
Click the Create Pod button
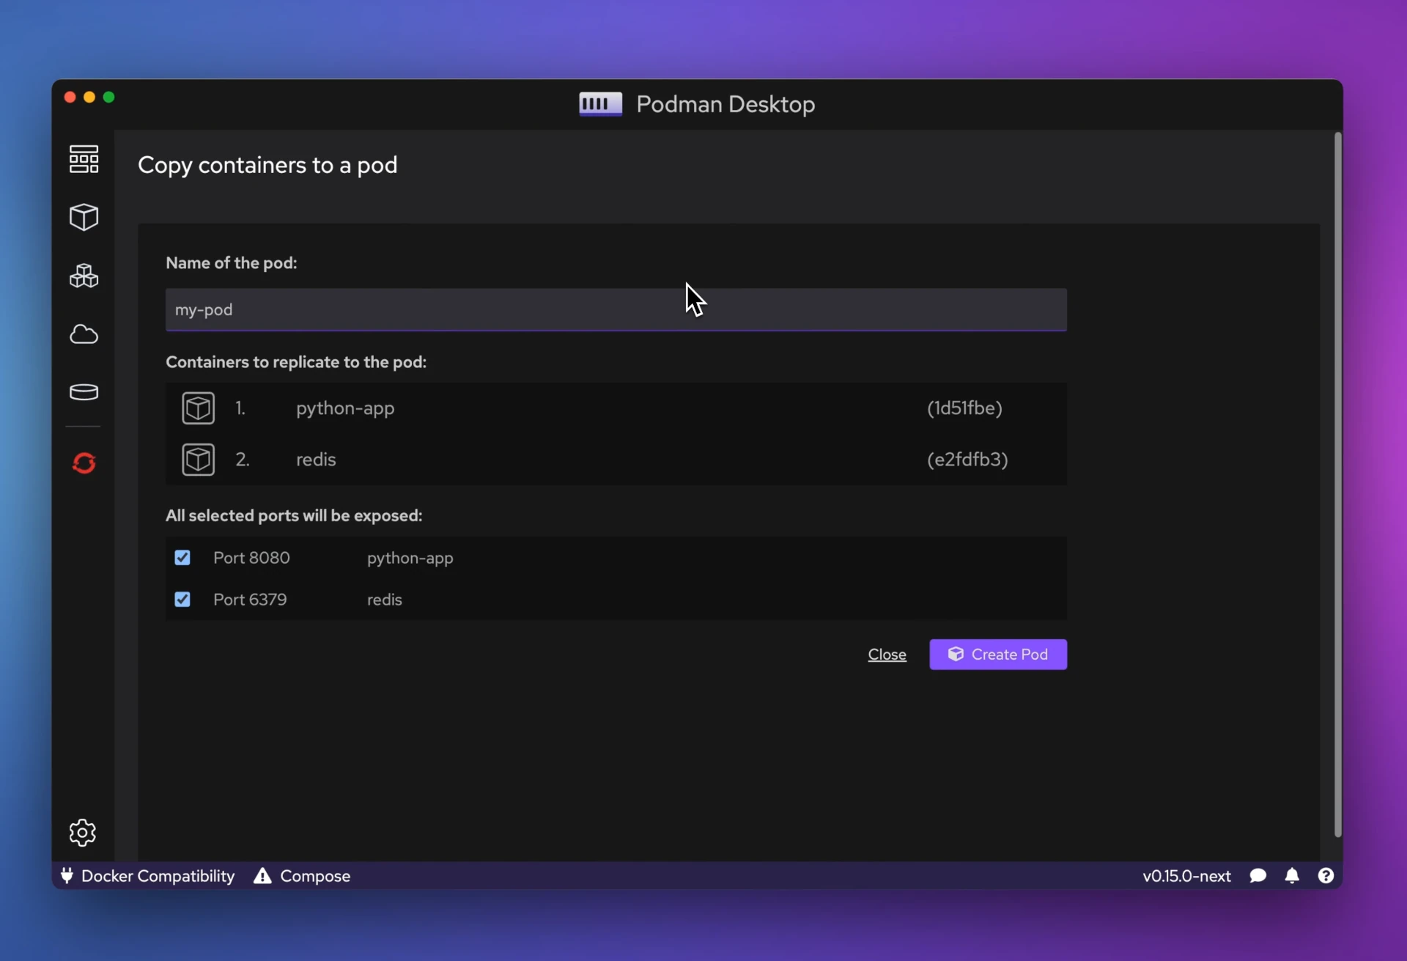pos(997,654)
